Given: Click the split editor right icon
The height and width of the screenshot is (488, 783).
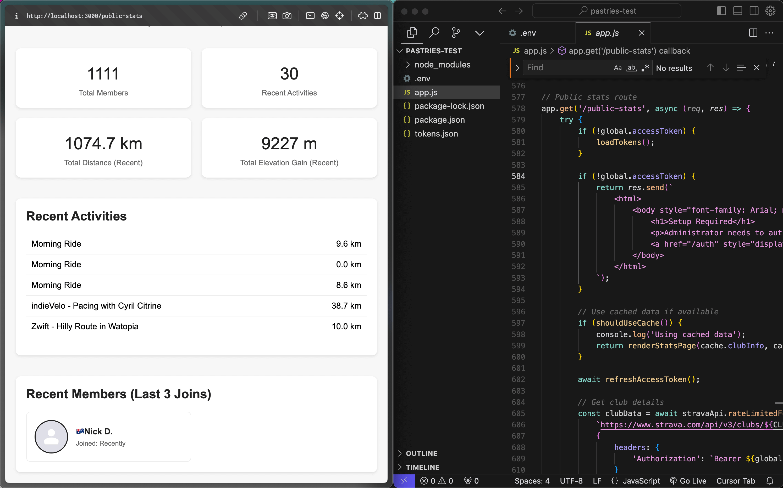Looking at the screenshot, I should [753, 33].
